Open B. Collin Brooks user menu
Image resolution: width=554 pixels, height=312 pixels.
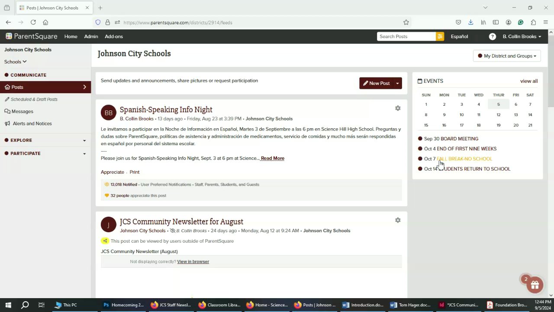point(522,36)
